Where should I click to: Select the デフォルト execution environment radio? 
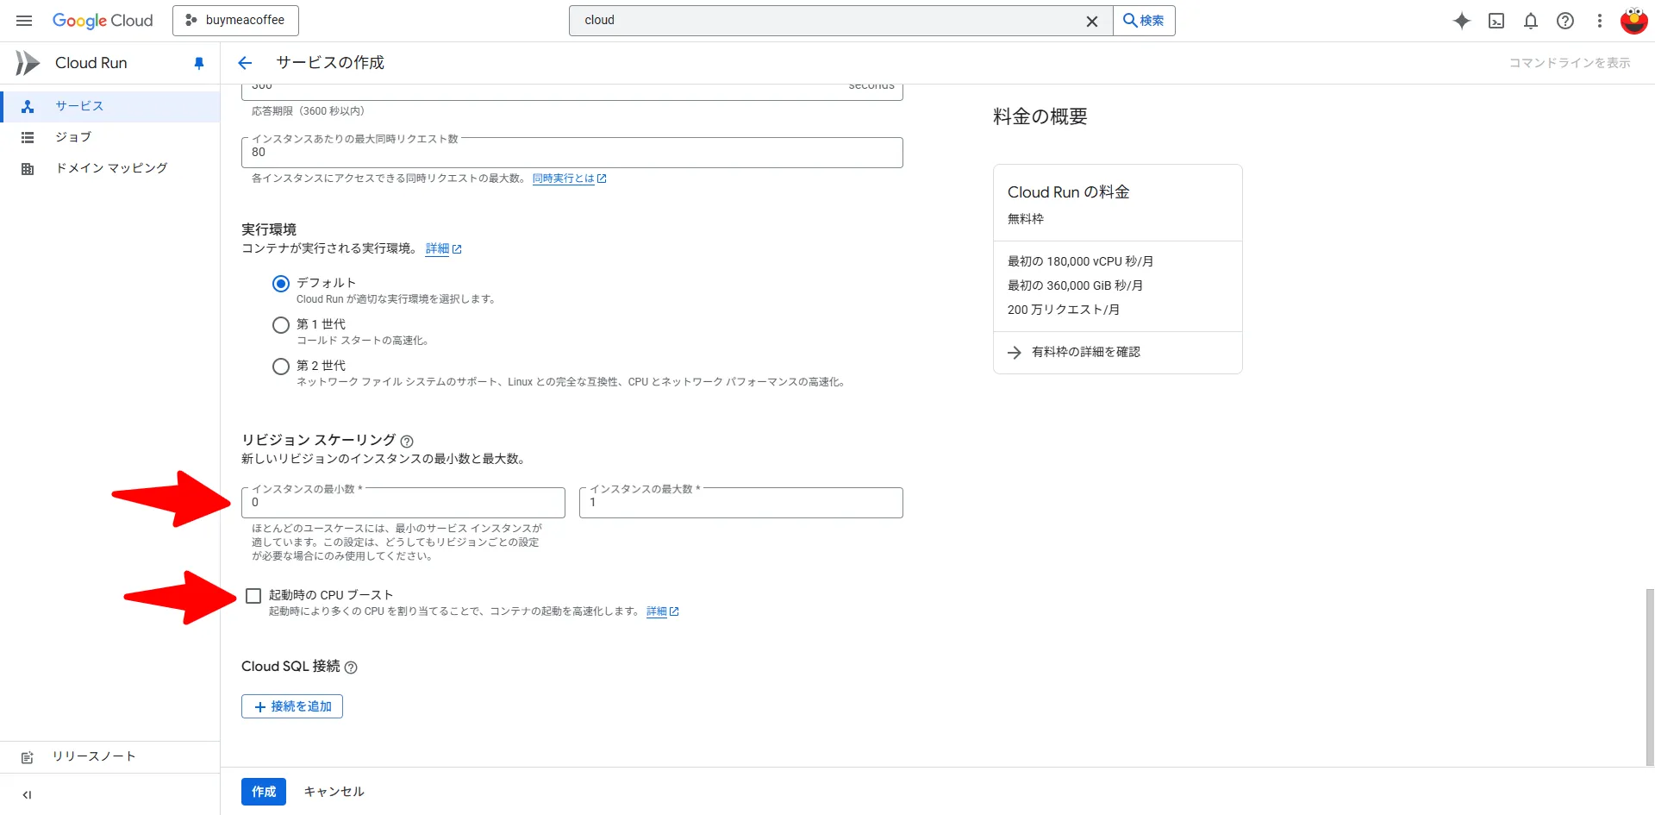281,284
